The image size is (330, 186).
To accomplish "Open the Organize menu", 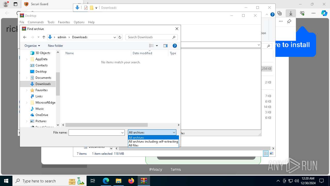I will 32,46.
